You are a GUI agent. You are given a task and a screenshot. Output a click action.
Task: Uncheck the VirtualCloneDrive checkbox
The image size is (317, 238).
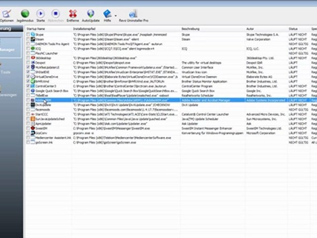tap(28, 76)
